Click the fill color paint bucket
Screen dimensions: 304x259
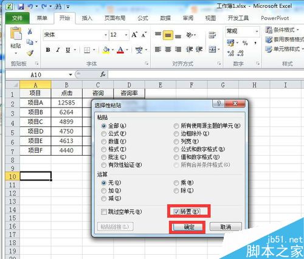(x=106, y=50)
